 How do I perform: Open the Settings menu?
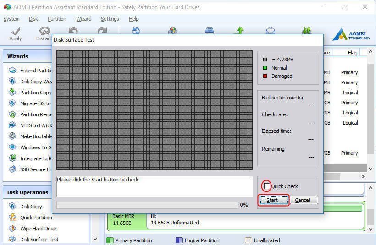click(x=110, y=19)
